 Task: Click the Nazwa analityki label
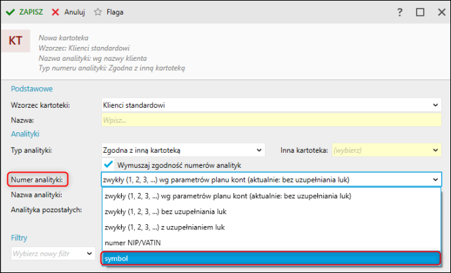(36, 195)
